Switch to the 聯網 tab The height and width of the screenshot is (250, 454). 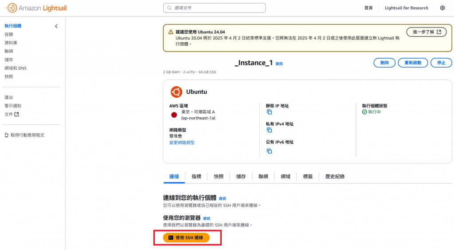263,176
